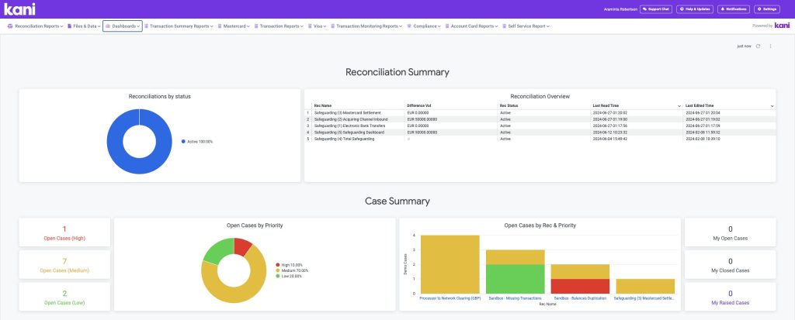
Task: Open Settings from the gear button
Action: [767, 9]
